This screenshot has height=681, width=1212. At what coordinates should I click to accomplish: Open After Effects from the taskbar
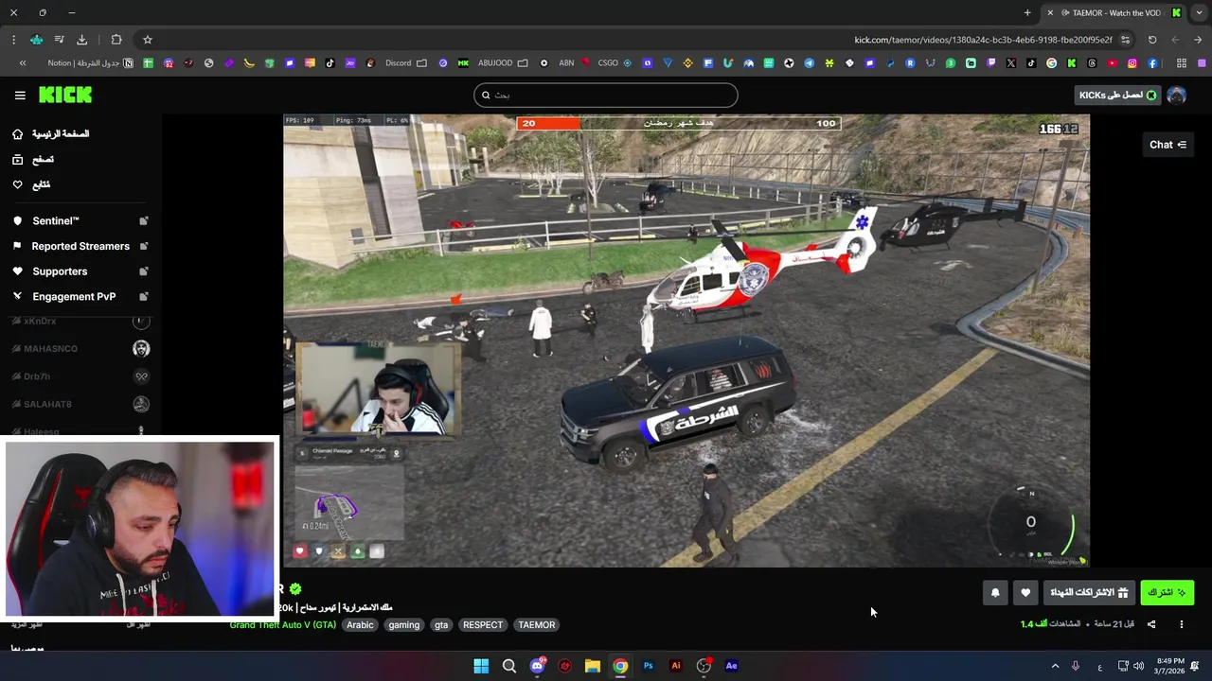click(731, 666)
